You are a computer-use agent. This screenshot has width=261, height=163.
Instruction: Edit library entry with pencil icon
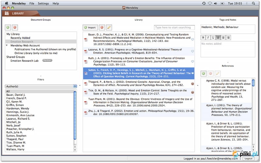[x=109, y=28]
